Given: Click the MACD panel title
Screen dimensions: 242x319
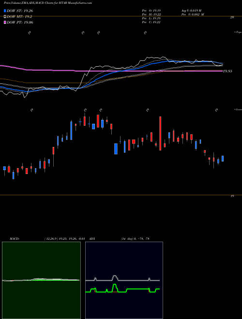Looking at the screenshot, I should point(15,239).
